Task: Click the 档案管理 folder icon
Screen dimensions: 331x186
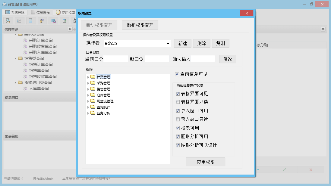Action: pyautogui.click(x=93, y=77)
